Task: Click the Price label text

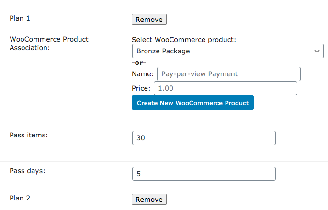Action: coord(141,88)
